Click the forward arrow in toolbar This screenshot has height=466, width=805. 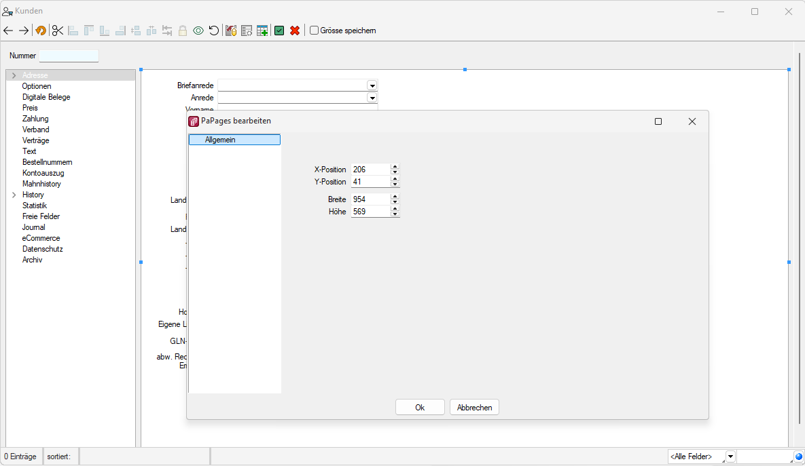coord(24,31)
